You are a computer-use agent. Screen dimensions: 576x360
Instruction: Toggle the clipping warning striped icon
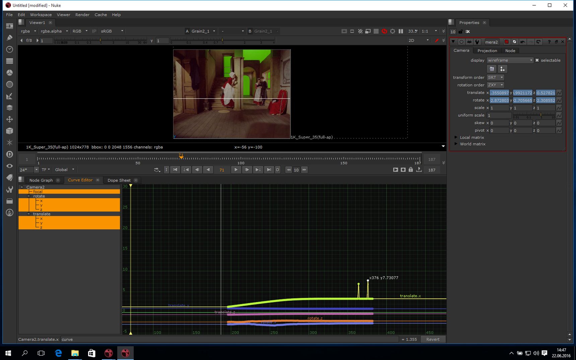360,31
